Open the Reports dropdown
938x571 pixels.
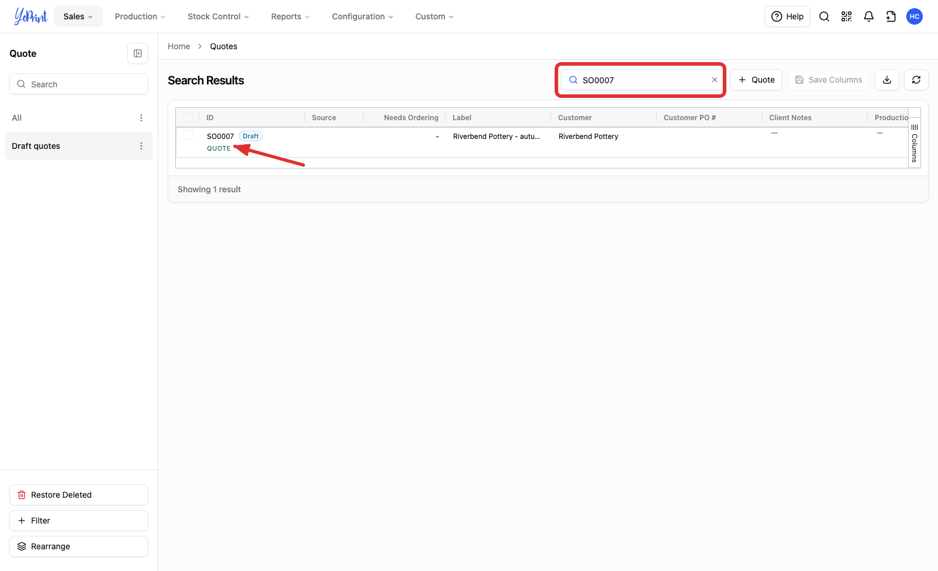tap(290, 16)
